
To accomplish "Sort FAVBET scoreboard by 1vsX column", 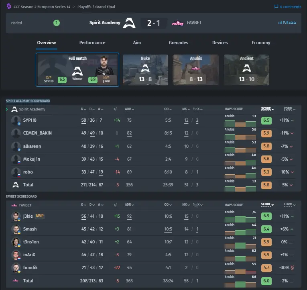I will coord(197,205).
